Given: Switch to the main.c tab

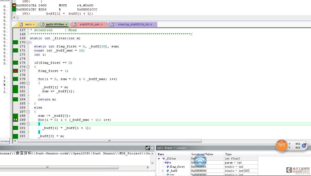Looking at the screenshot, I should coord(27,24).
